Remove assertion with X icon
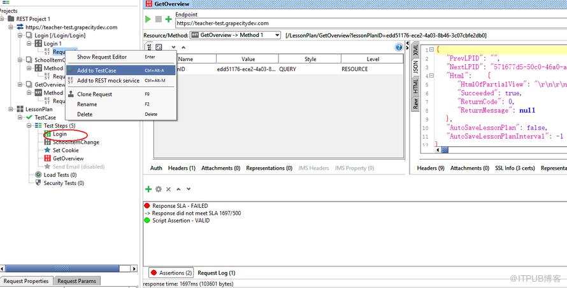This screenshot has width=567, height=288. 168,189
